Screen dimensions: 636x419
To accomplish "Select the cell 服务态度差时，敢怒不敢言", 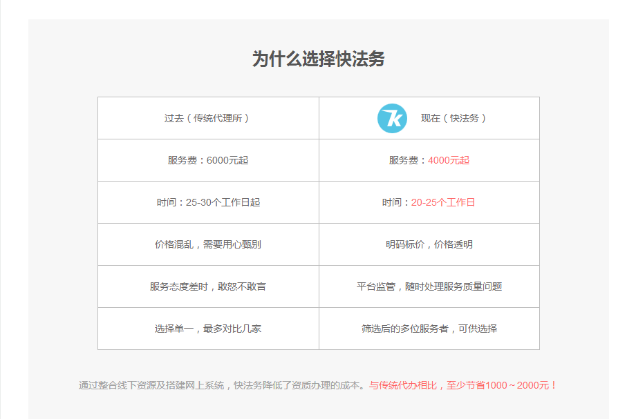I will (208, 286).
